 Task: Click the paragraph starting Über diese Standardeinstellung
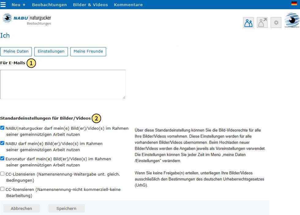pyautogui.click(x=200, y=145)
